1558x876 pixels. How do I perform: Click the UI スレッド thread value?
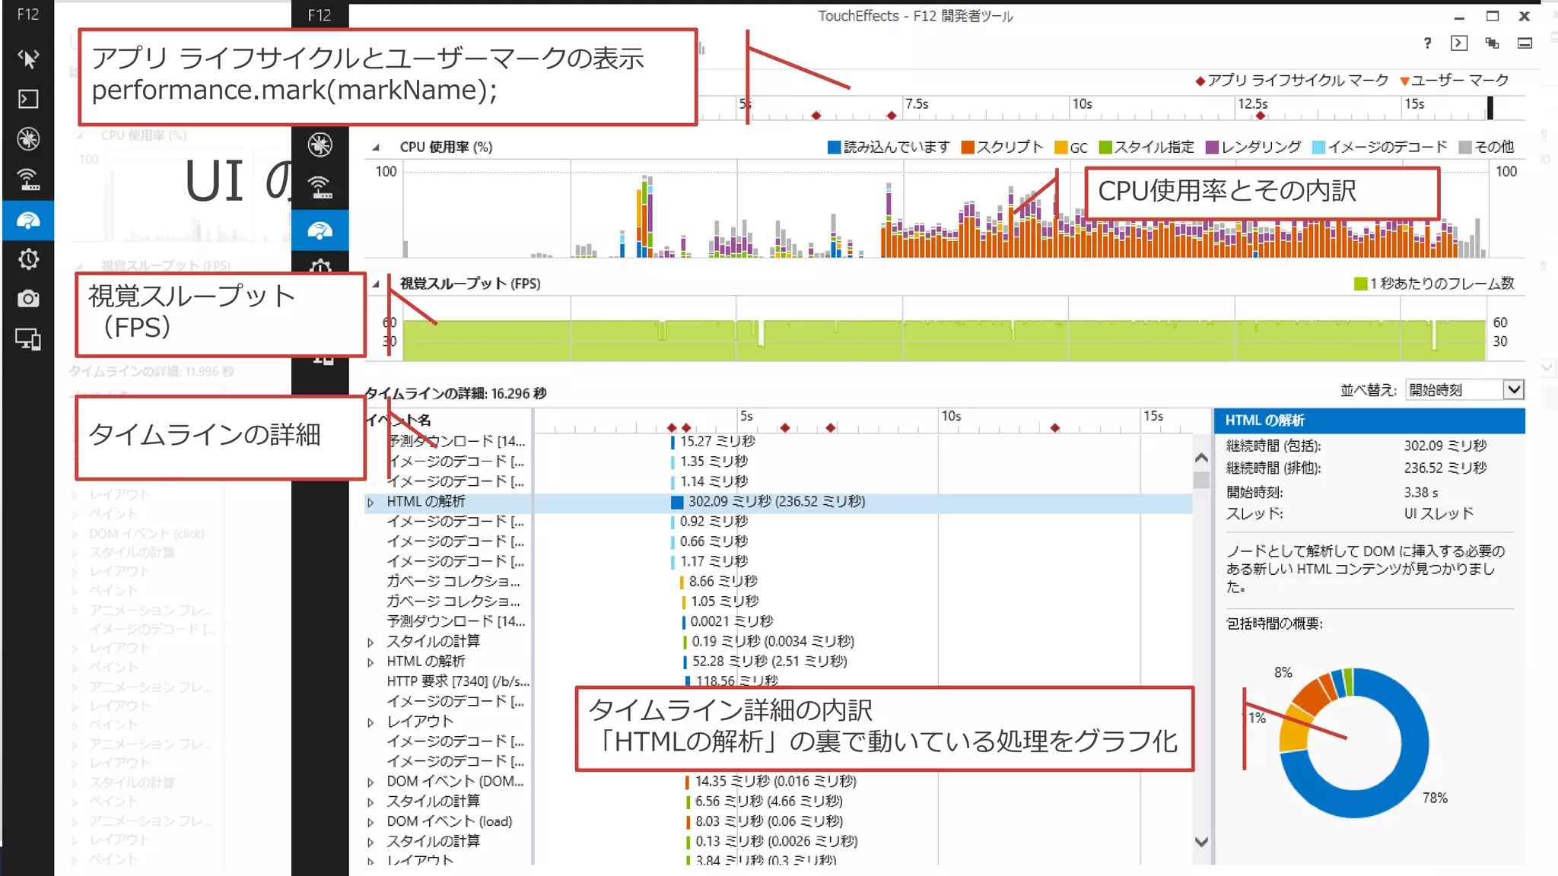[x=1439, y=514]
